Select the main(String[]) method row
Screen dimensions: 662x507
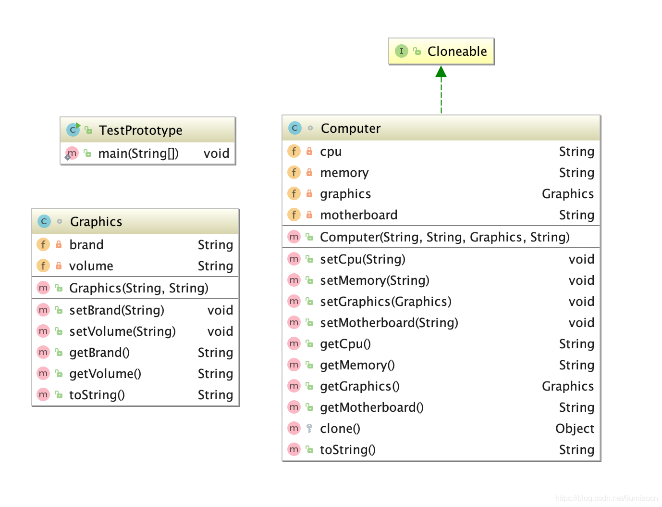[x=148, y=153]
